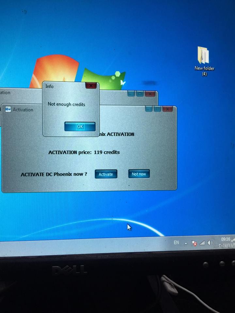Click the Hw icon in Activation title bar
This screenshot has height=313, width=235.
tap(8, 110)
